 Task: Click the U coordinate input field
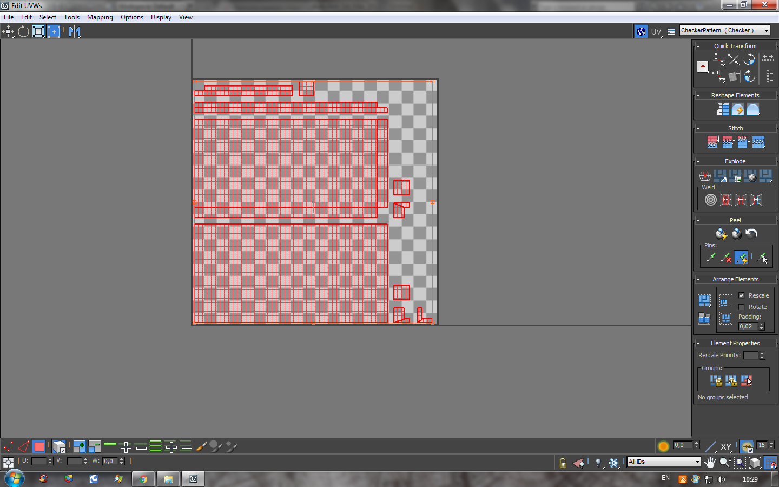pos(39,461)
